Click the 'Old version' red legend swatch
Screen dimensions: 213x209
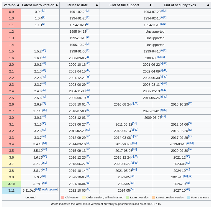tap(63, 198)
